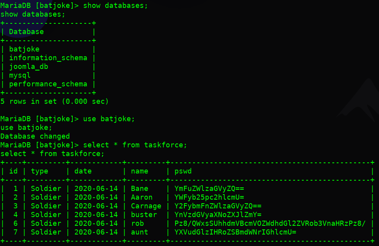Click the name column header
Image resolution: width=379 pixels, height=246 pixels.
[140, 171]
